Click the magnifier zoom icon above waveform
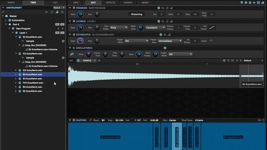Viewport: 267px width, 150px height. pyautogui.click(x=228, y=60)
